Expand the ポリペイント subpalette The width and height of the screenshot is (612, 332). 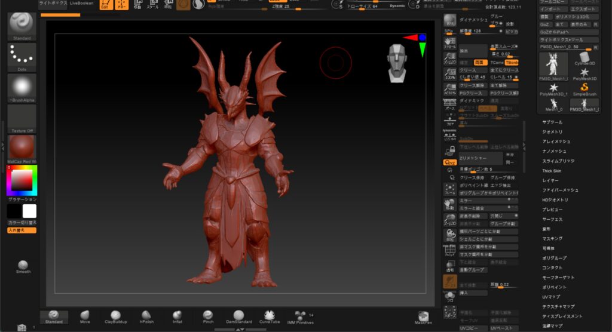click(554, 287)
